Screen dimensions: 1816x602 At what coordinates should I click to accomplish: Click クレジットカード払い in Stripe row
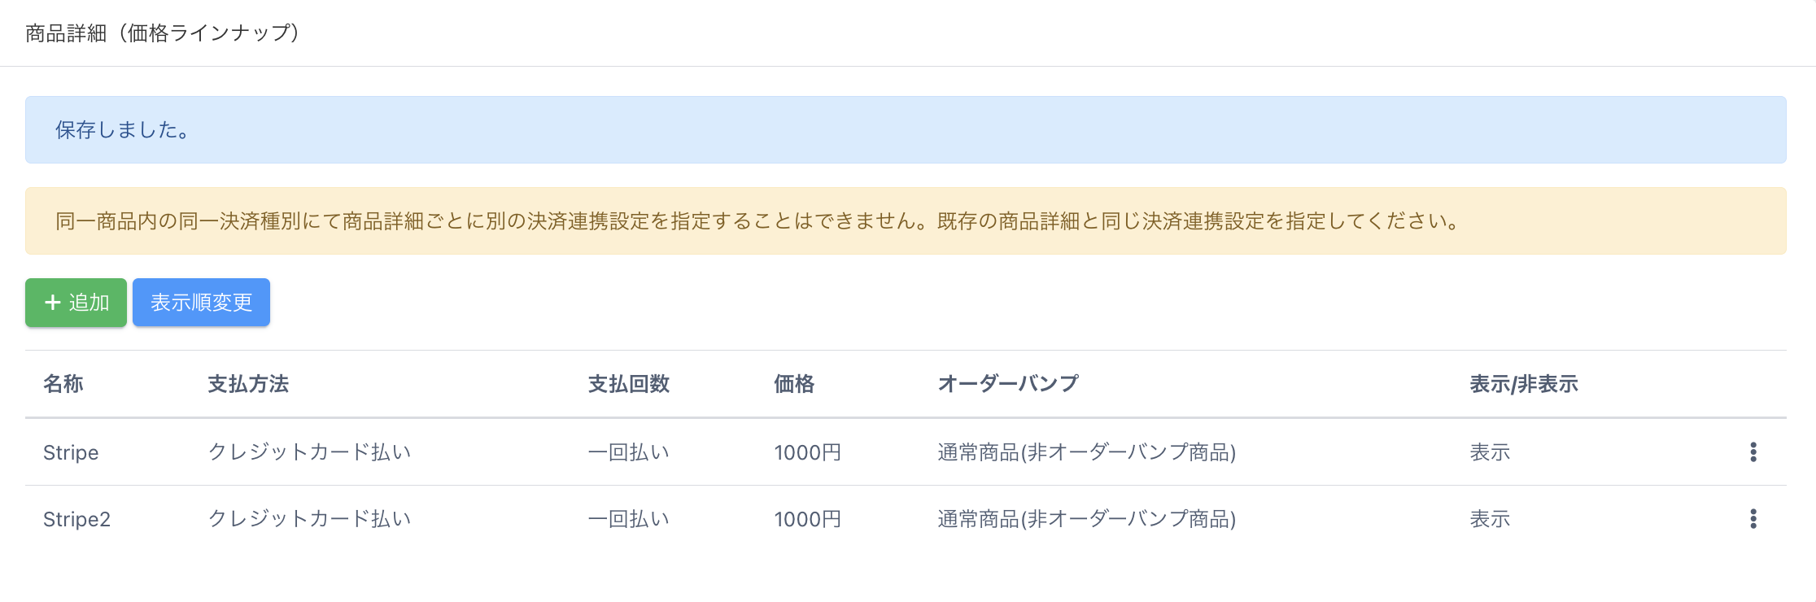click(309, 452)
